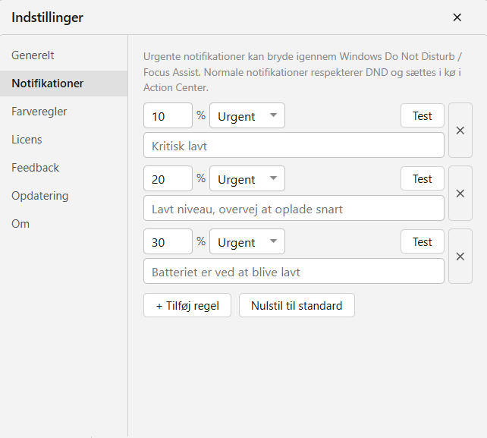Show the Om section
The height and width of the screenshot is (438, 487).
coord(64,224)
